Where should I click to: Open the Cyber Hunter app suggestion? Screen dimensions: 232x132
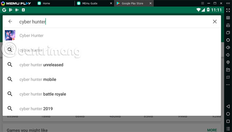(x=112, y=35)
